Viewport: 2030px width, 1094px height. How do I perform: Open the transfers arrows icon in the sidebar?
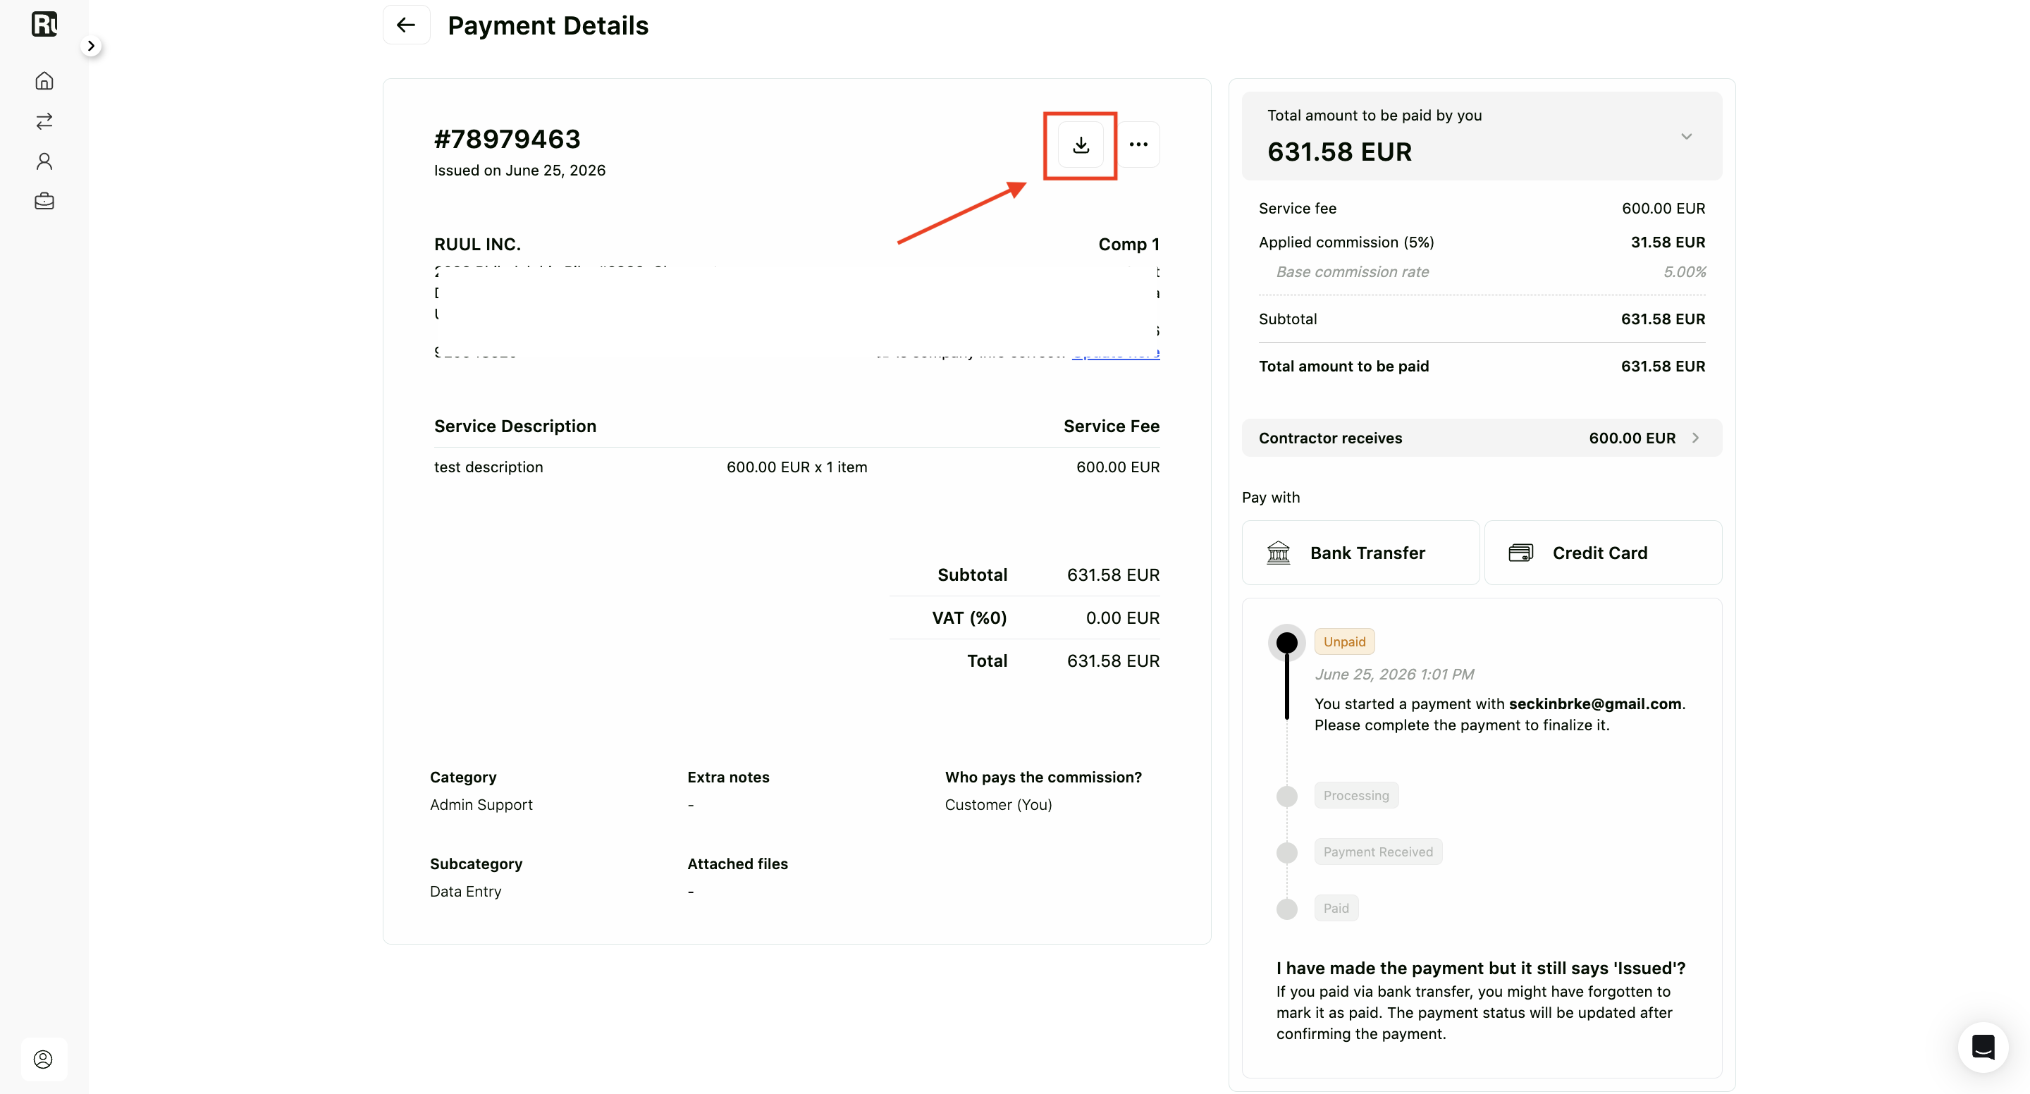[x=44, y=121]
